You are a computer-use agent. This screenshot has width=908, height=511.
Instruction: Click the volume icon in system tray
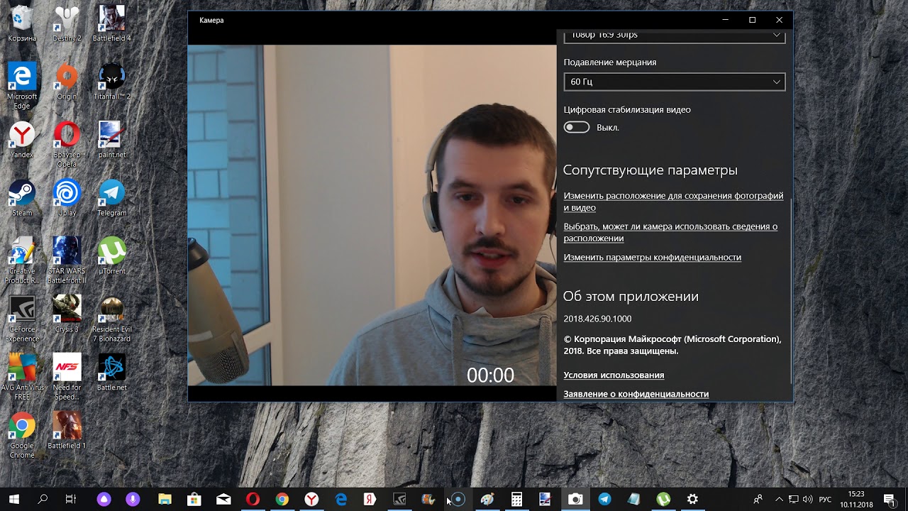click(x=807, y=500)
